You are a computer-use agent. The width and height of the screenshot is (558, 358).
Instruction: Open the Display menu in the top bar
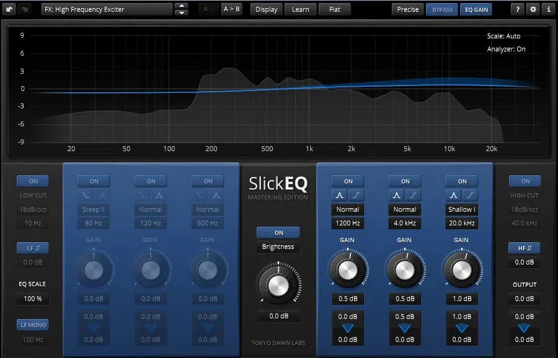[266, 9]
